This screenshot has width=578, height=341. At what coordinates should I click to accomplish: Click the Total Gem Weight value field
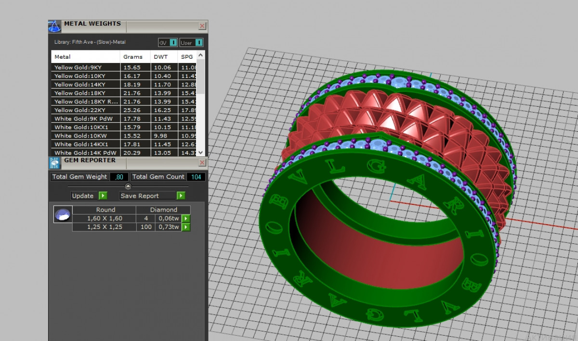119,177
